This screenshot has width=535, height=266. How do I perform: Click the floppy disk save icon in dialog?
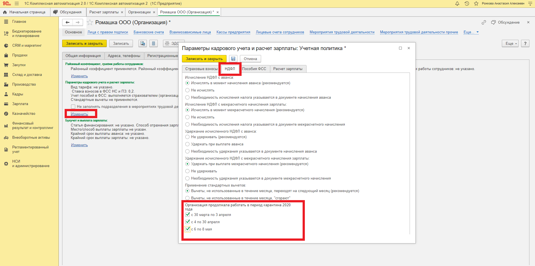coord(233,59)
